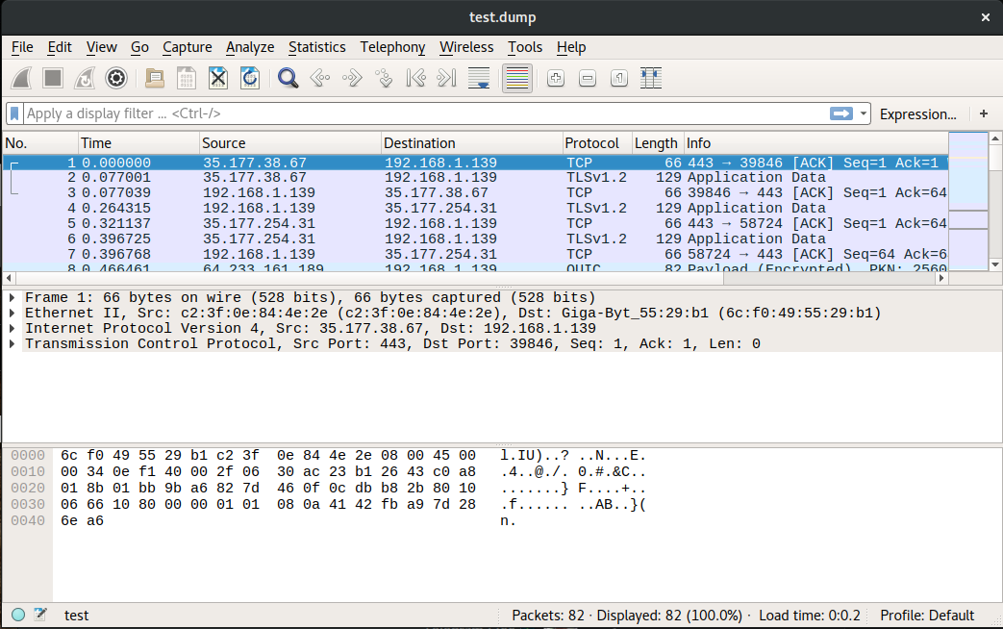Open capture options gear icon

click(116, 79)
